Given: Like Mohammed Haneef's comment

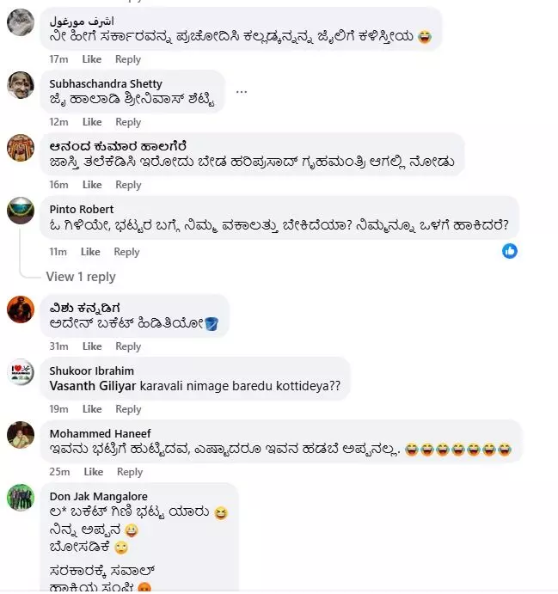Looking at the screenshot, I should click(94, 472).
